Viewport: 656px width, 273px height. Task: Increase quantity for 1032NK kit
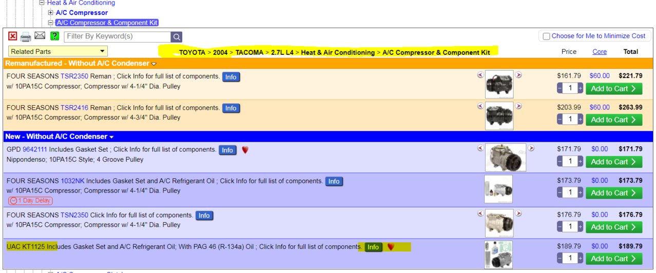point(581,193)
